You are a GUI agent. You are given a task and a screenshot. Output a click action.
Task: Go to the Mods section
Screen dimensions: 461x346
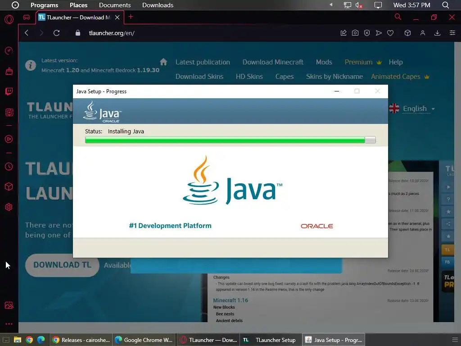pyautogui.click(x=324, y=62)
